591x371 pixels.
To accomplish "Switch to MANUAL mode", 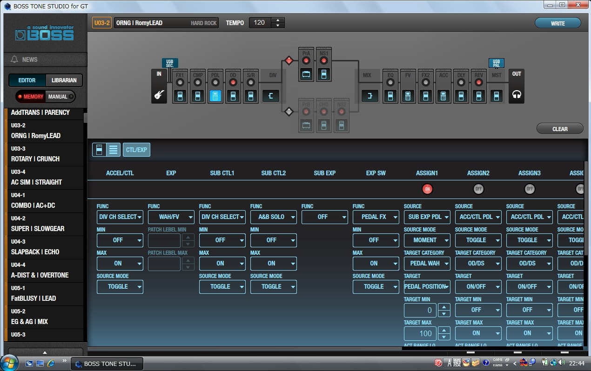I will tap(60, 97).
